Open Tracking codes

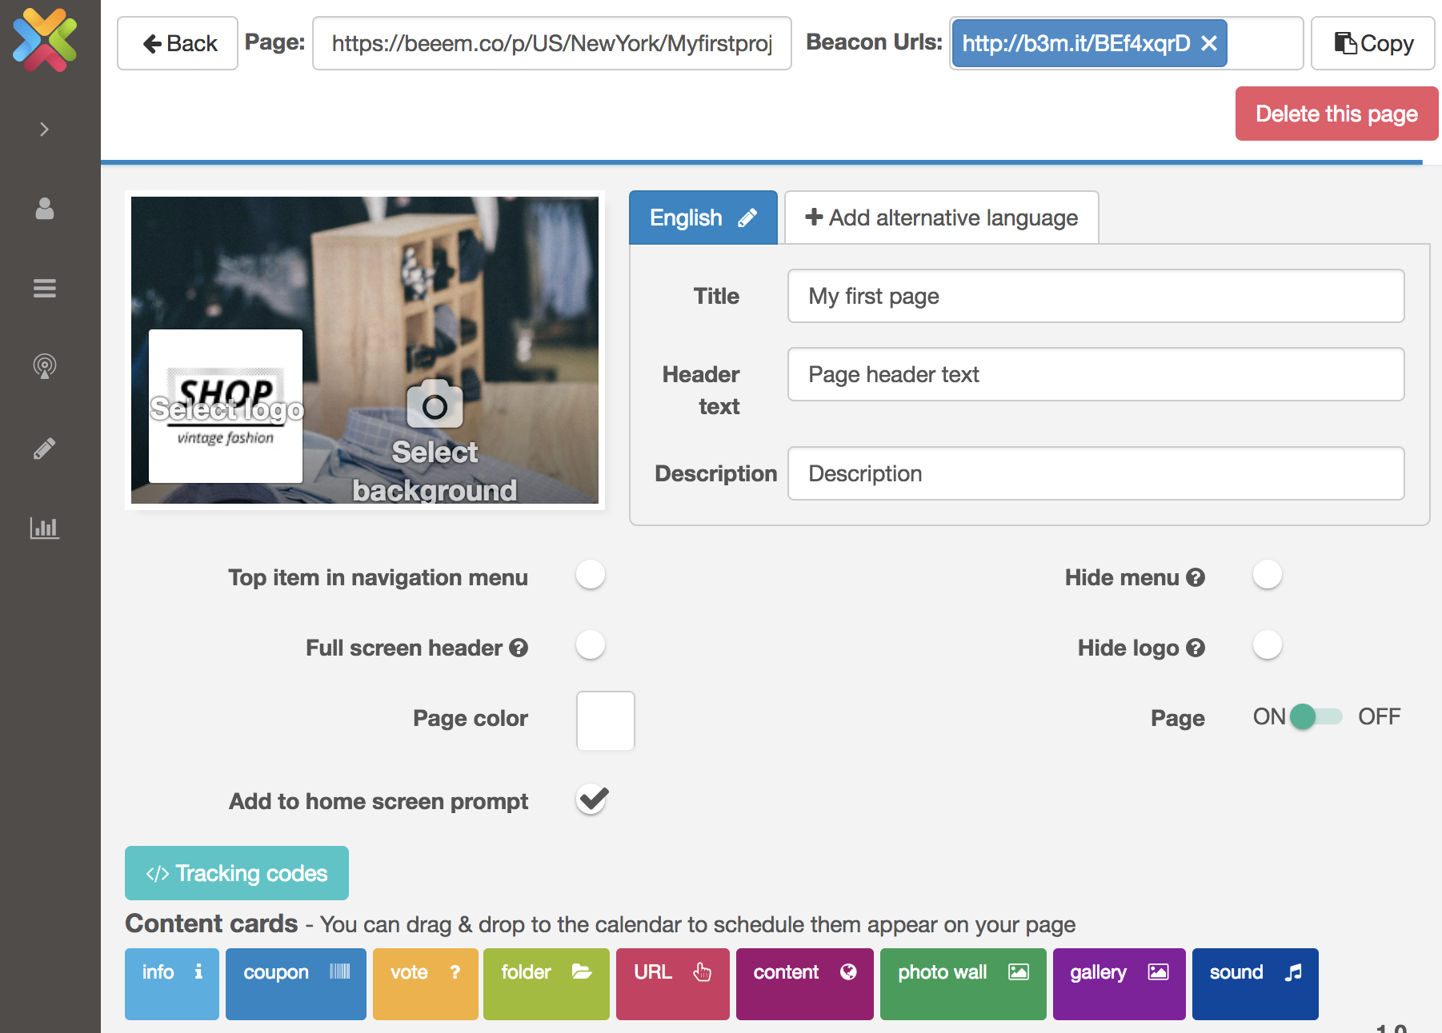(x=237, y=873)
